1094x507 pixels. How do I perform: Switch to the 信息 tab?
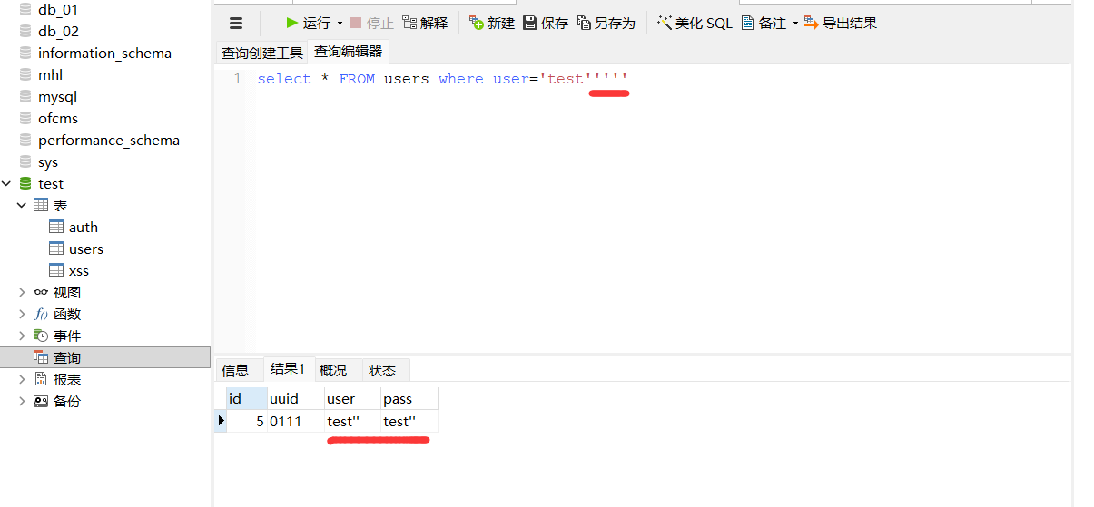[235, 370]
